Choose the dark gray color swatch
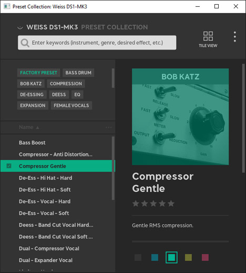The height and width of the screenshot is (273, 246). click(138, 257)
